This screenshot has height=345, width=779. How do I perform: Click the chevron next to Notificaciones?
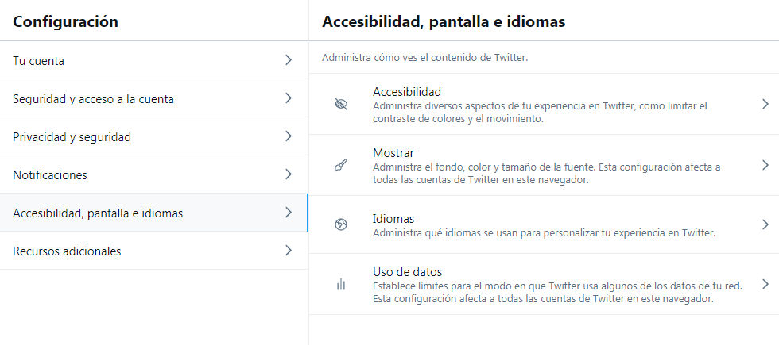click(288, 174)
